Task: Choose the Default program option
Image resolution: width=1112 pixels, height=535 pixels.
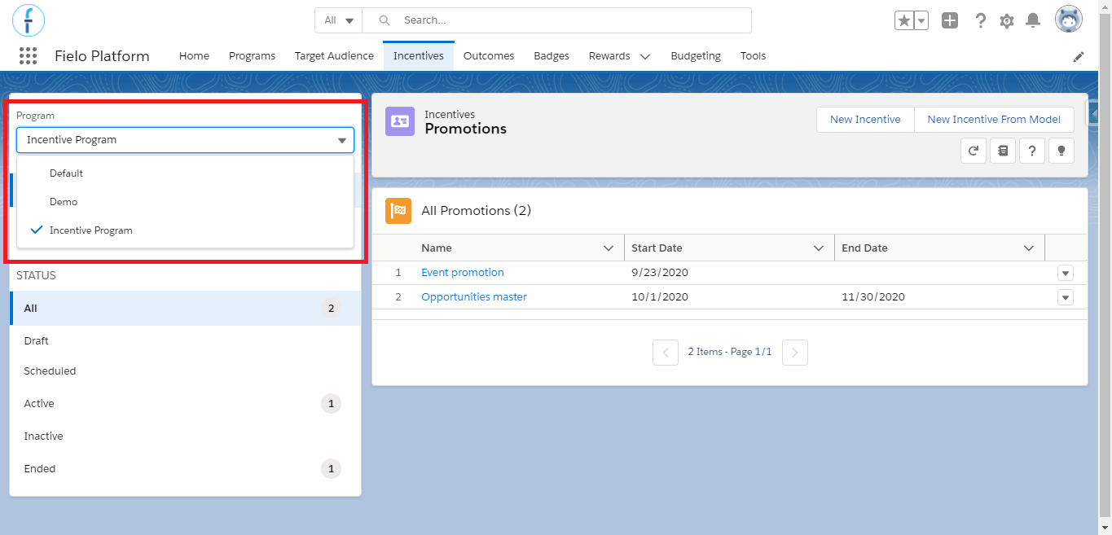Action: point(185,173)
